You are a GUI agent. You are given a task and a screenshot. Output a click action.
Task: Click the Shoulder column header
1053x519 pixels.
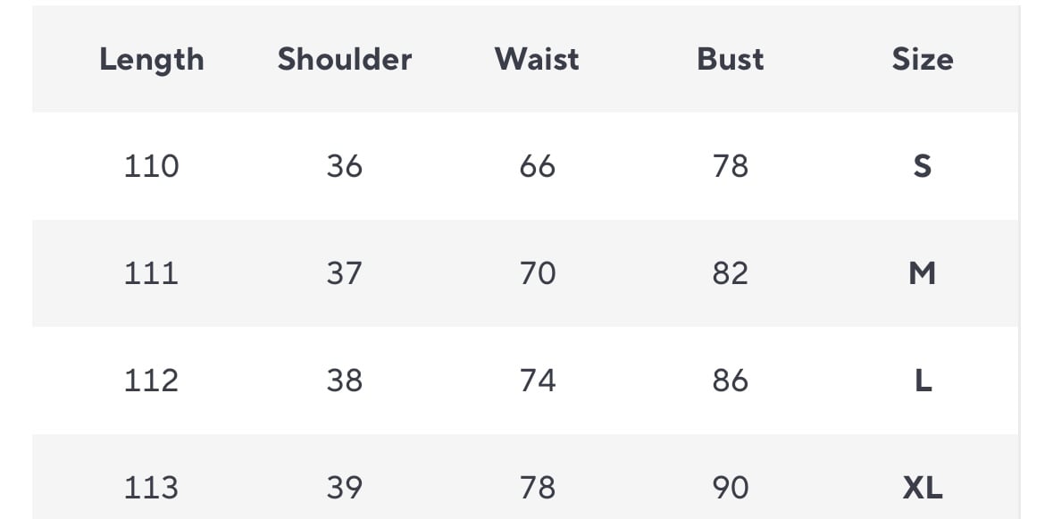[x=344, y=59]
